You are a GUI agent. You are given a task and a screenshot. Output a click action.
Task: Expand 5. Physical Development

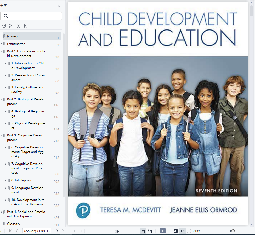(5, 124)
